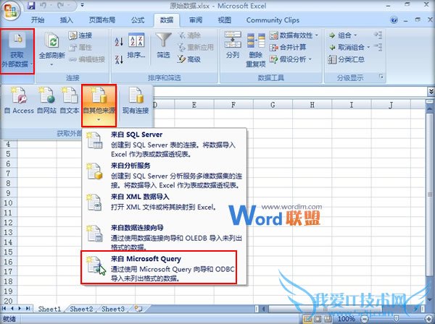Switch to Page Break Preview status icon
This screenshot has height=324, width=435.
(x=328, y=319)
